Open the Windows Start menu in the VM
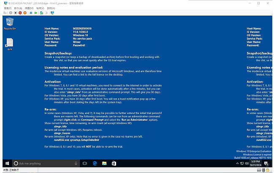This screenshot has height=173, width=274. pyautogui.click(x=7, y=163)
